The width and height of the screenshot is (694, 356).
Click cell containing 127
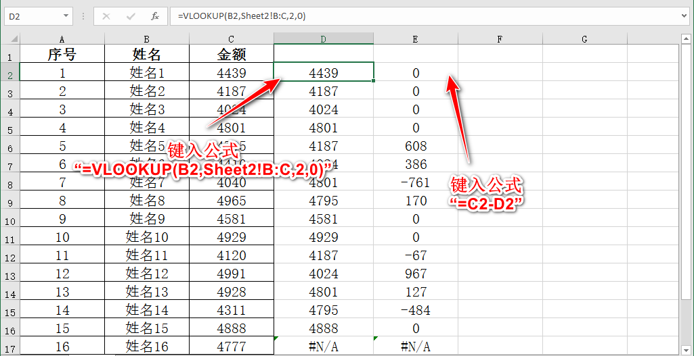point(416,292)
